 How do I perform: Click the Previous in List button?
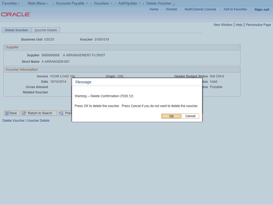65,113
